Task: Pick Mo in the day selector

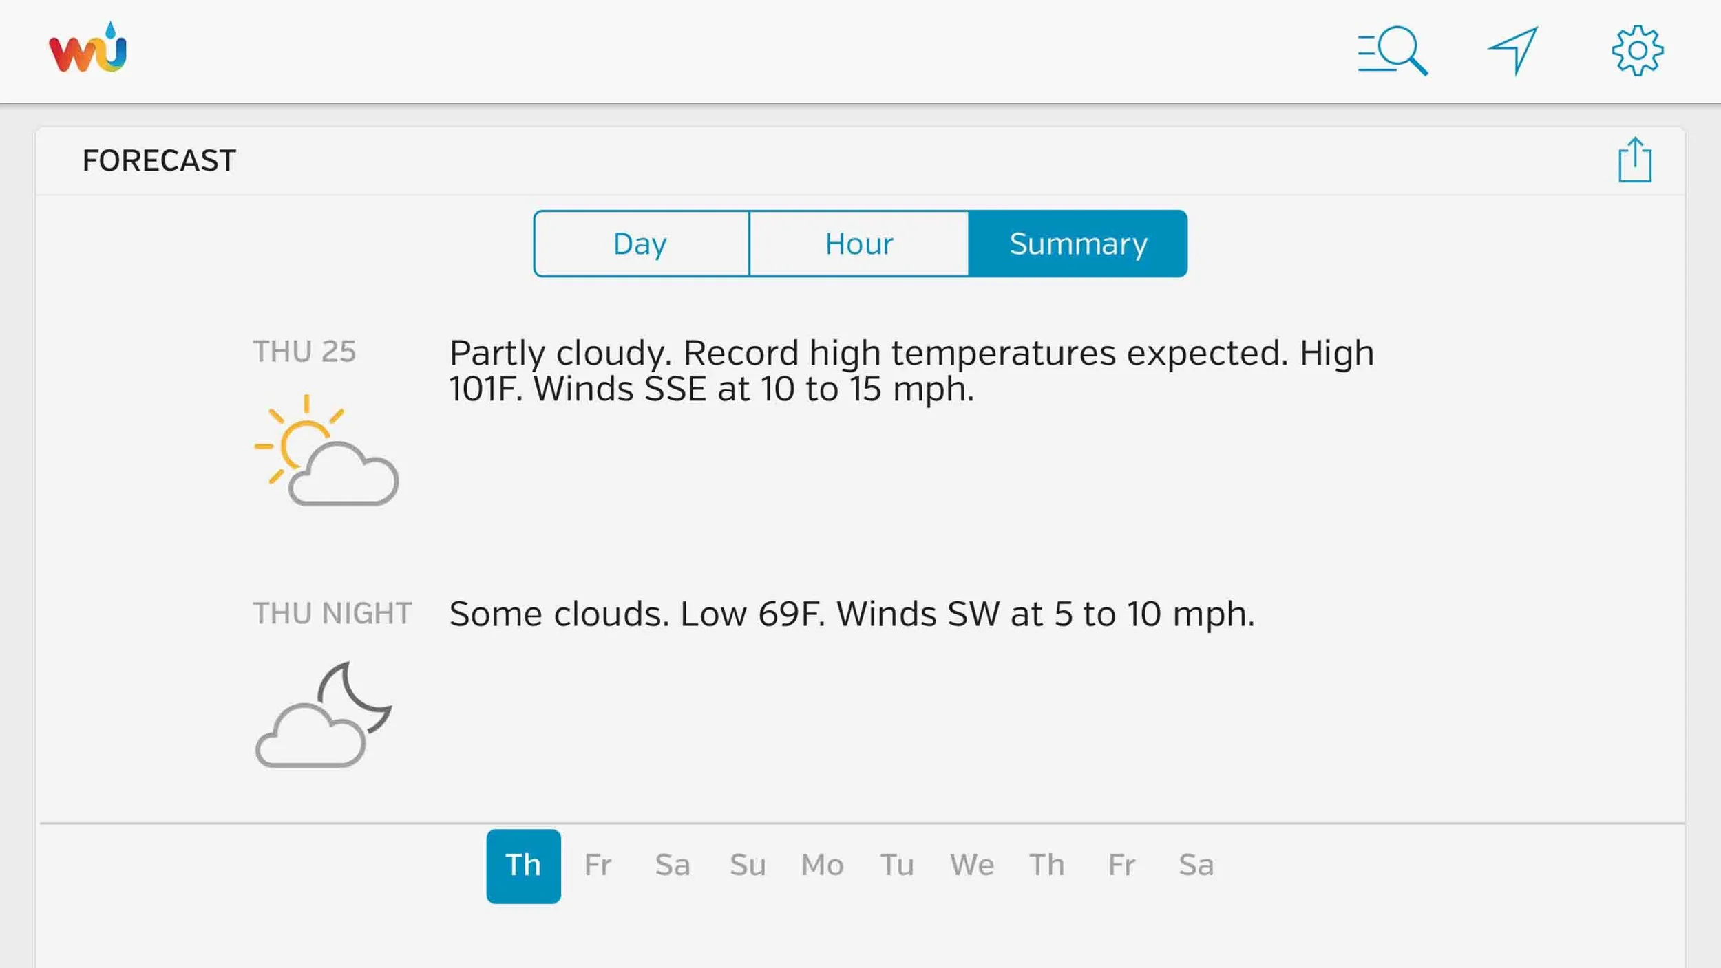Action: [822, 865]
